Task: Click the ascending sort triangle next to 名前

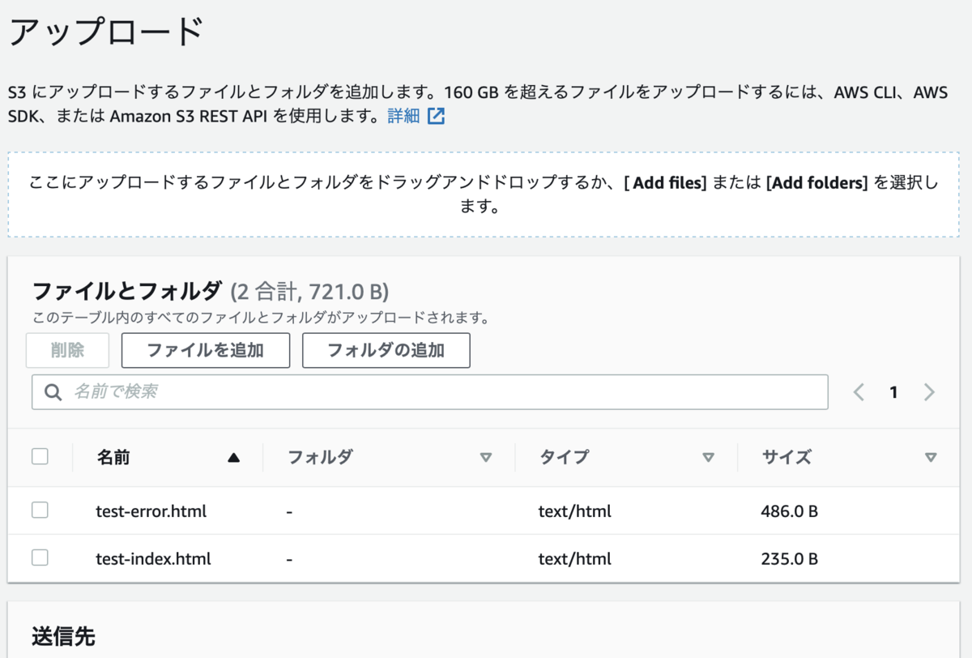Action: pyautogui.click(x=234, y=457)
